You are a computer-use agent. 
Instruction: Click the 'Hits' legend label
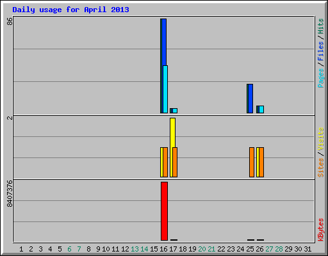pyautogui.click(x=321, y=26)
